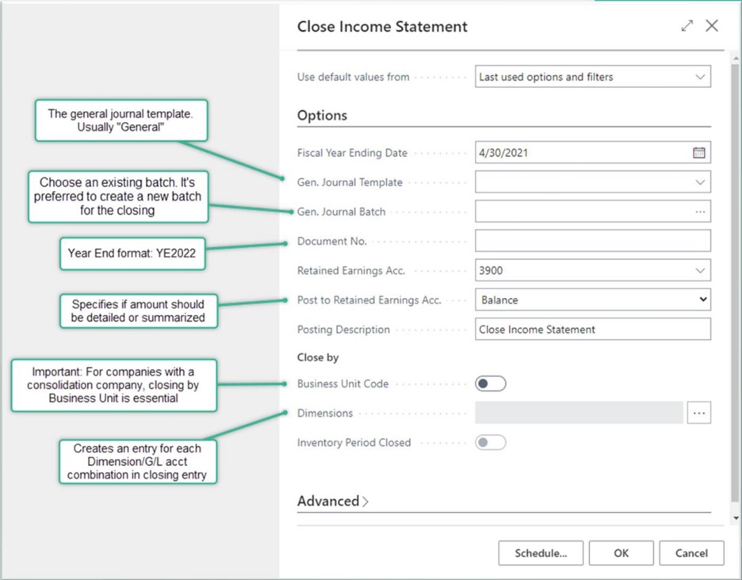Expand the Advanced section
Screen dimensions: 742x580
point(333,501)
